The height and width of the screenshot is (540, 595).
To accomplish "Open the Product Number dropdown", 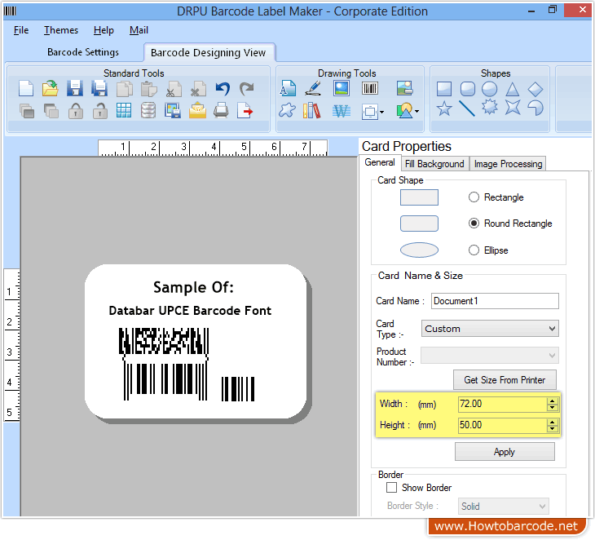I will (552, 356).
